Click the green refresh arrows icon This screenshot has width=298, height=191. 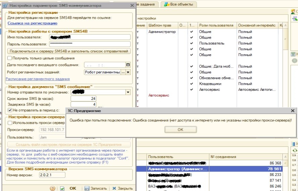point(295,150)
